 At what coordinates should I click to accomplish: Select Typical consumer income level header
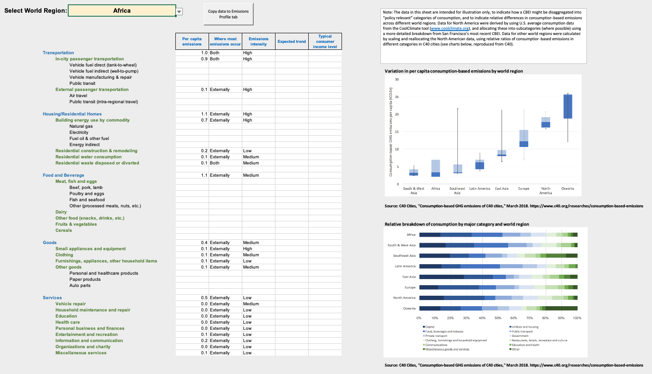325,42
